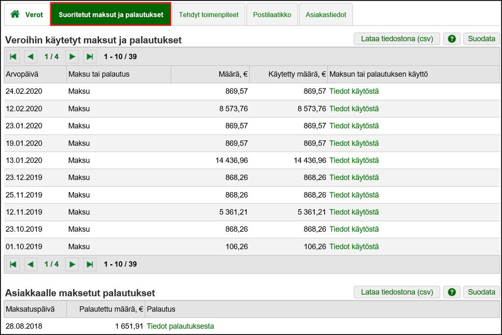Click the date 12.11.2019

pyautogui.click(x=24, y=212)
